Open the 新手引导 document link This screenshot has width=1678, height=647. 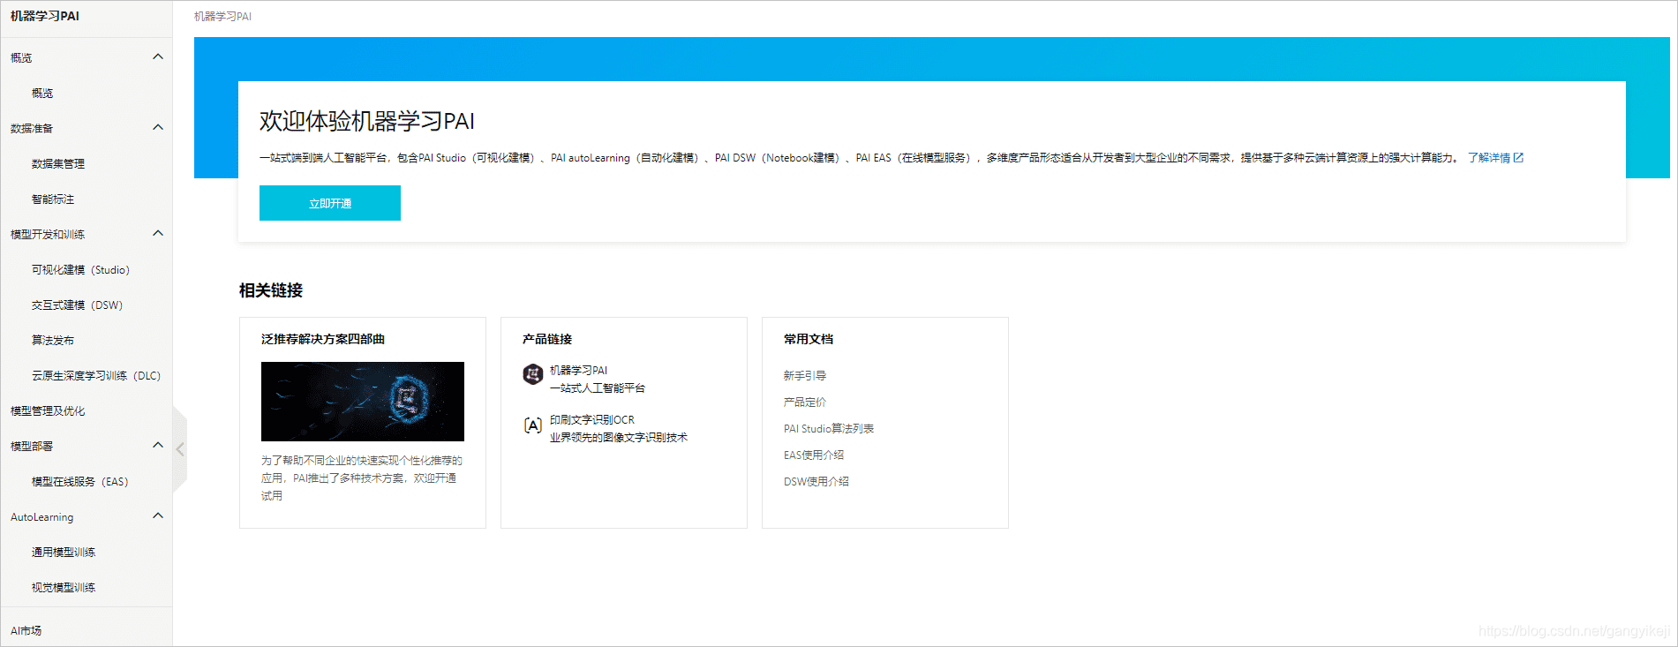click(805, 375)
